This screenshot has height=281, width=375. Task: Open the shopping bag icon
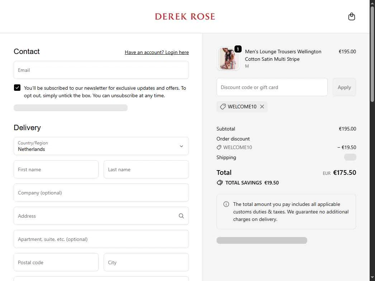pos(351,16)
